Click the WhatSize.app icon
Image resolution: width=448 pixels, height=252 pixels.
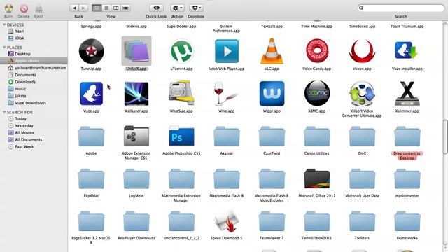181,93
